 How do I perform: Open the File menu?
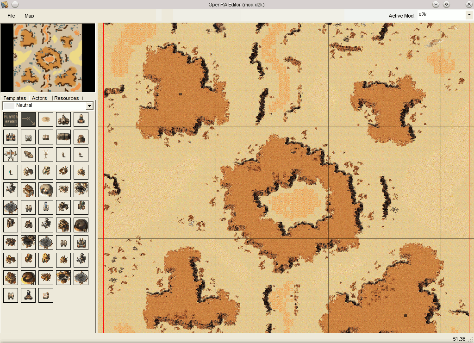pyautogui.click(x=11, y=16)
